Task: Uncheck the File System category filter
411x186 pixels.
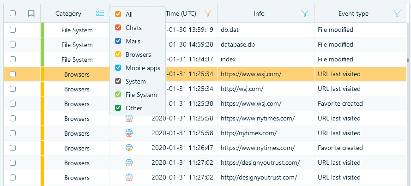Action: [x=118, y=95]
